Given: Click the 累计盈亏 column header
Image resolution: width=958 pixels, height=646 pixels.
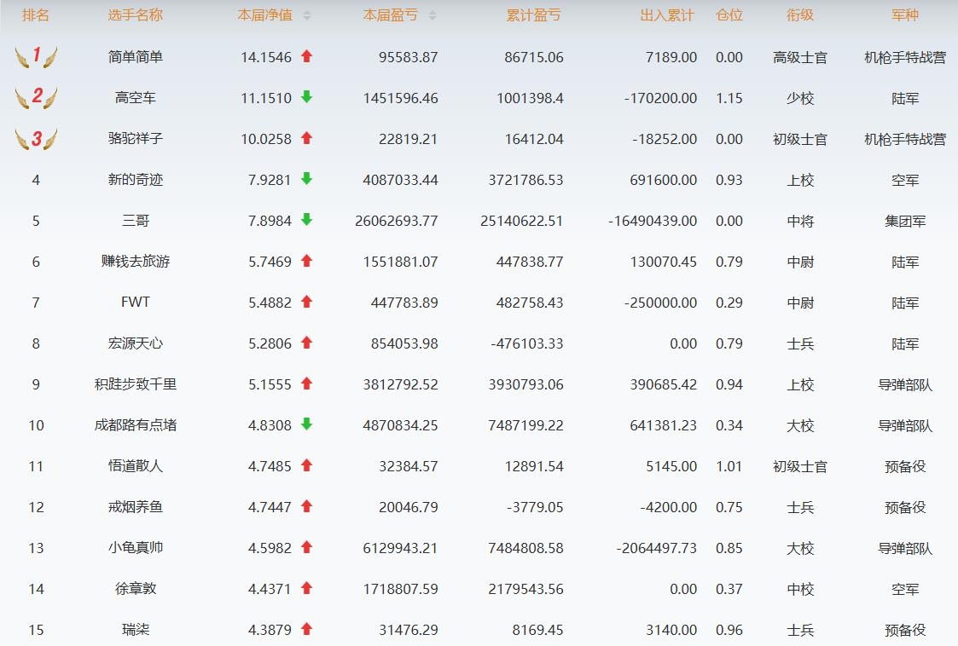Looking at the screenshot, I should pyautogui.click(x=534, y=15).
